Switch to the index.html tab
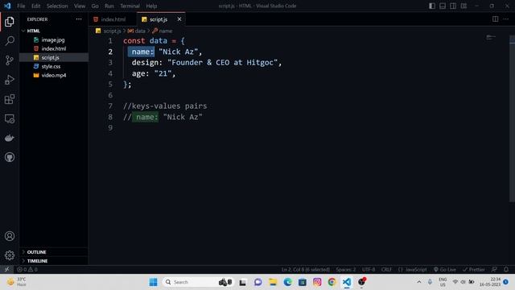 113,19
